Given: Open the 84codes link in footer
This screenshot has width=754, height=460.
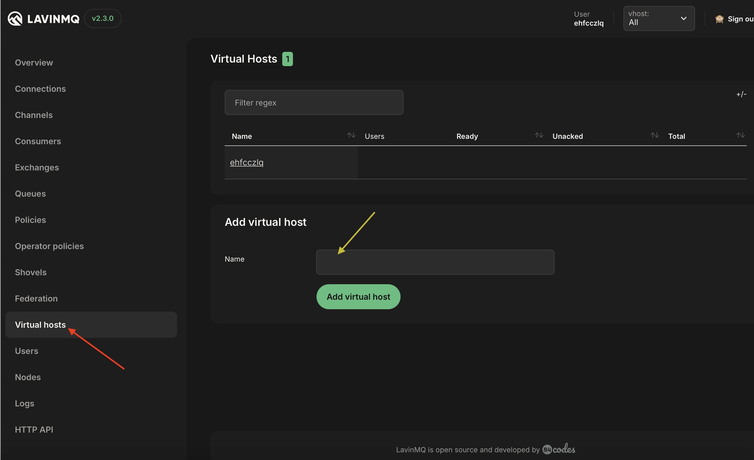Looking at the screenshot, I should pos(558,449).
